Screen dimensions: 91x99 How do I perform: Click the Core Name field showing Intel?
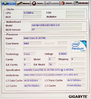pyautogui.click(x=33, y=43)
